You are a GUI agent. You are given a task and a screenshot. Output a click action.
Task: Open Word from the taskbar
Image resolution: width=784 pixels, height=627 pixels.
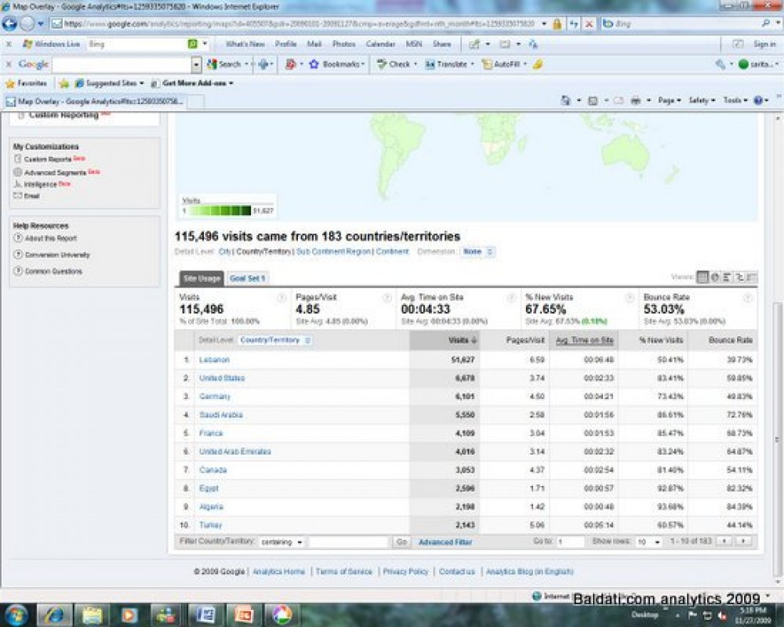tap(205, 615)
